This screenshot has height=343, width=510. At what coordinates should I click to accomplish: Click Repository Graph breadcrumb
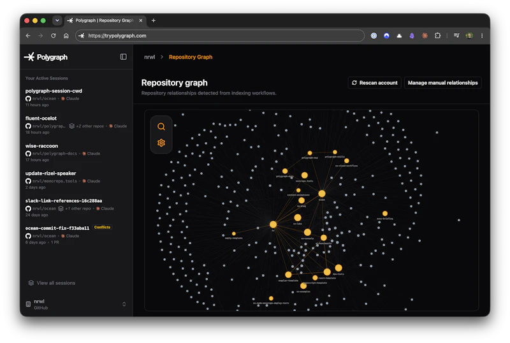coord(191,57)
